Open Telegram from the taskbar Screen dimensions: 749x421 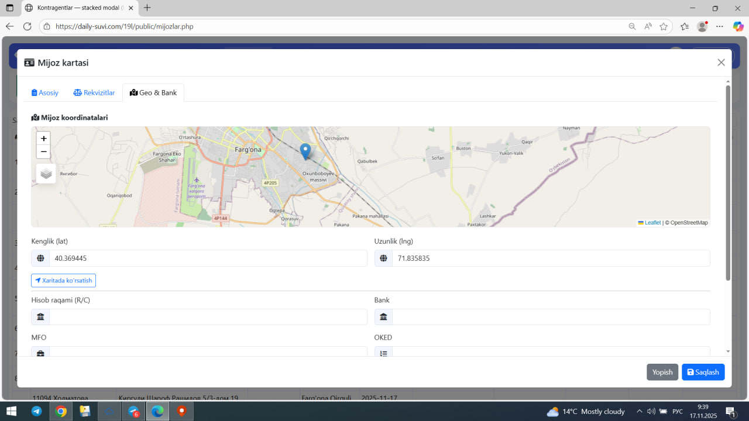(36, 411)
